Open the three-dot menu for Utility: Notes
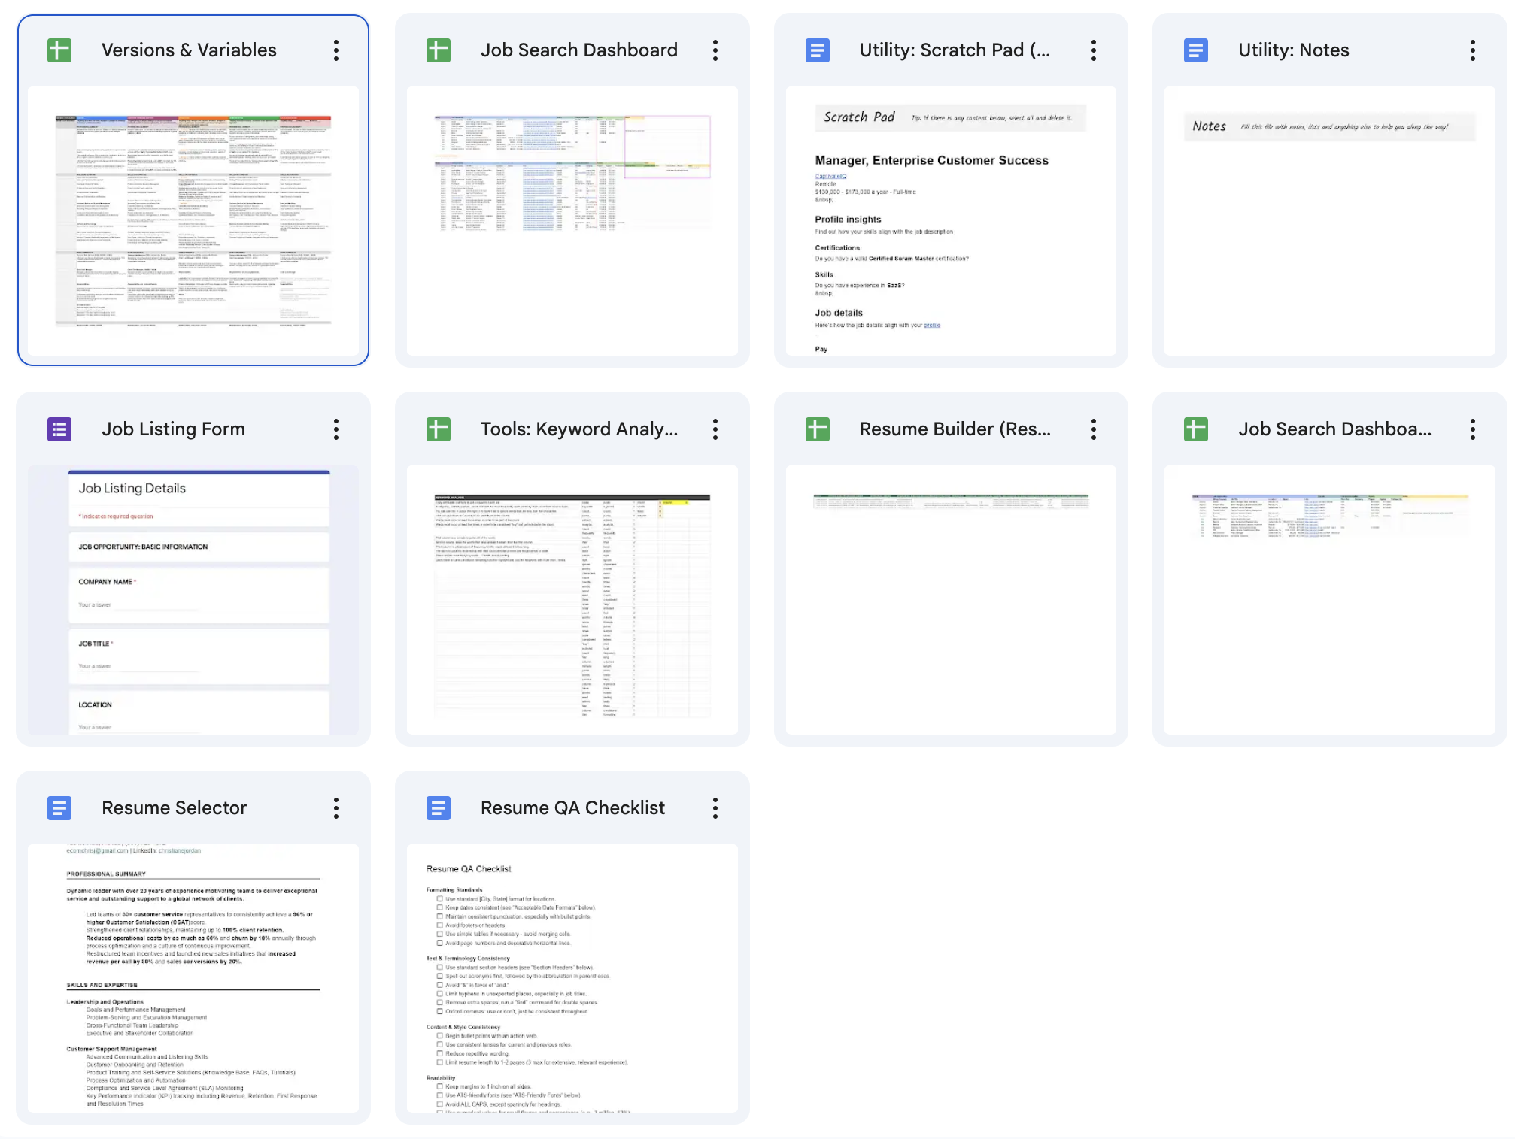This screenshot has width=1515, height=1139. (x=1473, y=50)
